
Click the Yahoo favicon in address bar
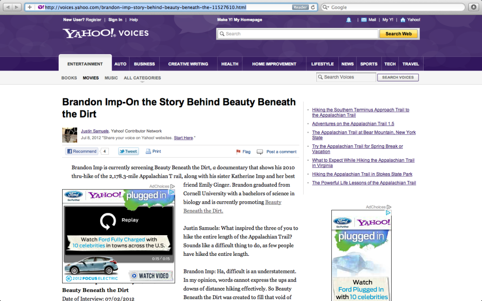[40, 7]
